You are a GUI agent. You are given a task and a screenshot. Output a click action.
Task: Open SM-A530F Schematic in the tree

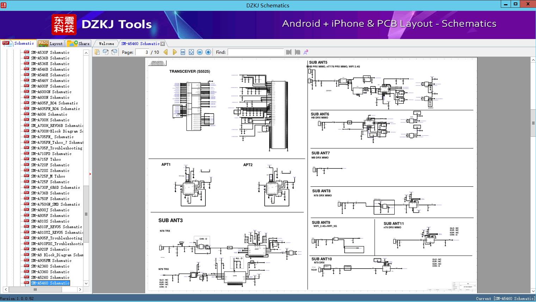coord(50,52)
